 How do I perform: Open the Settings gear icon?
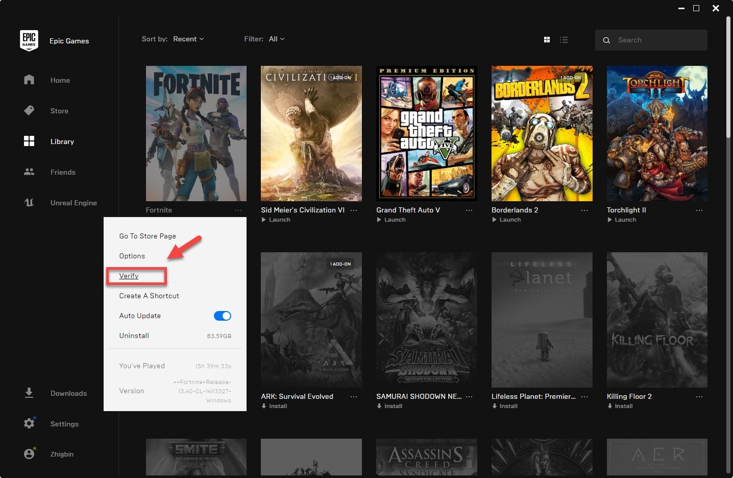click(29, 423)
